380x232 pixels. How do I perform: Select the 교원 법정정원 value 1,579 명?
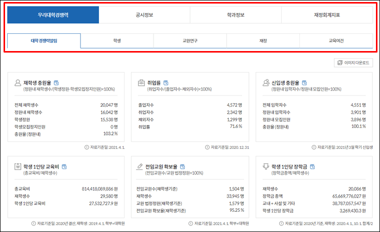tap(236, 204)
